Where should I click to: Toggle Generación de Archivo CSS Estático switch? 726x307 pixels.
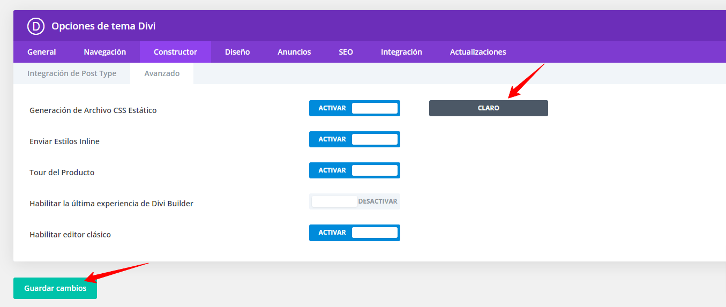tap(355, 108)
